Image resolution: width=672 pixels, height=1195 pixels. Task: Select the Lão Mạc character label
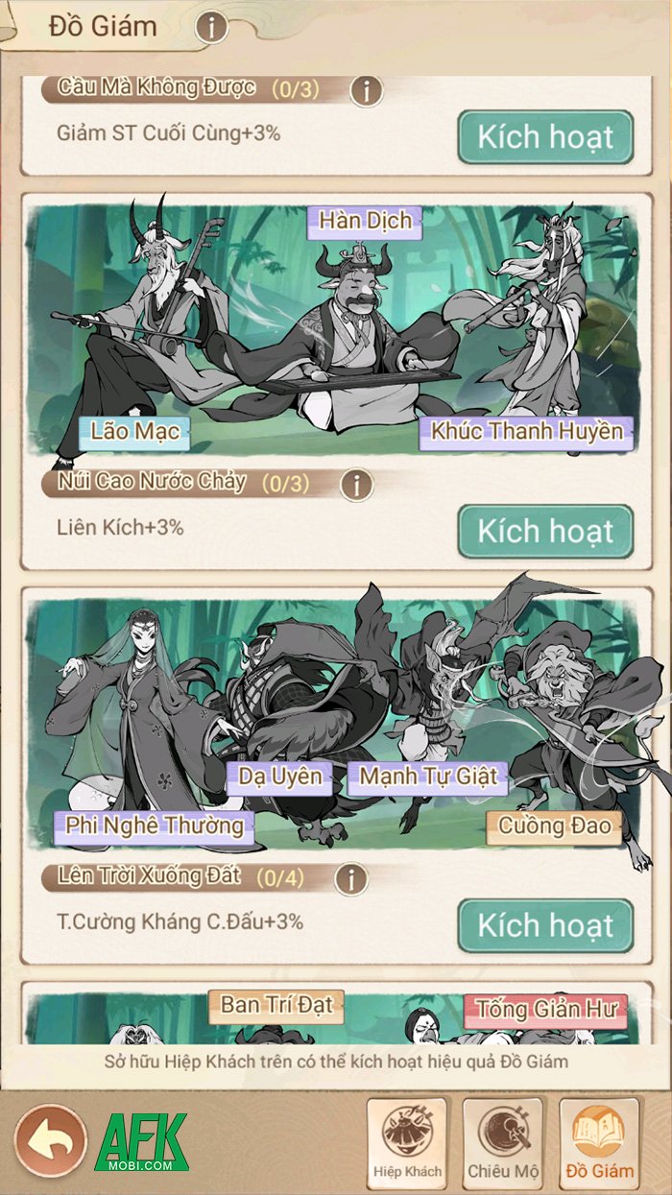(134, 432)
